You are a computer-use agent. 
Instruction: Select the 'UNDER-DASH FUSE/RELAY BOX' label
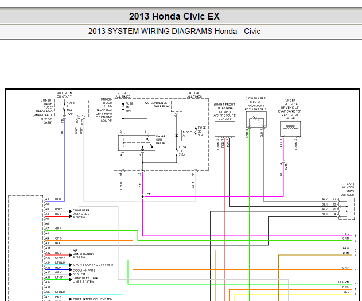click(x=43, y=111)
